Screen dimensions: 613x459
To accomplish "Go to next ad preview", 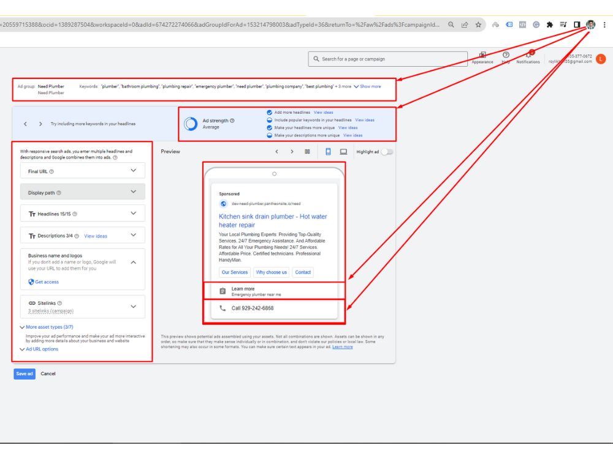I will 292,151.
